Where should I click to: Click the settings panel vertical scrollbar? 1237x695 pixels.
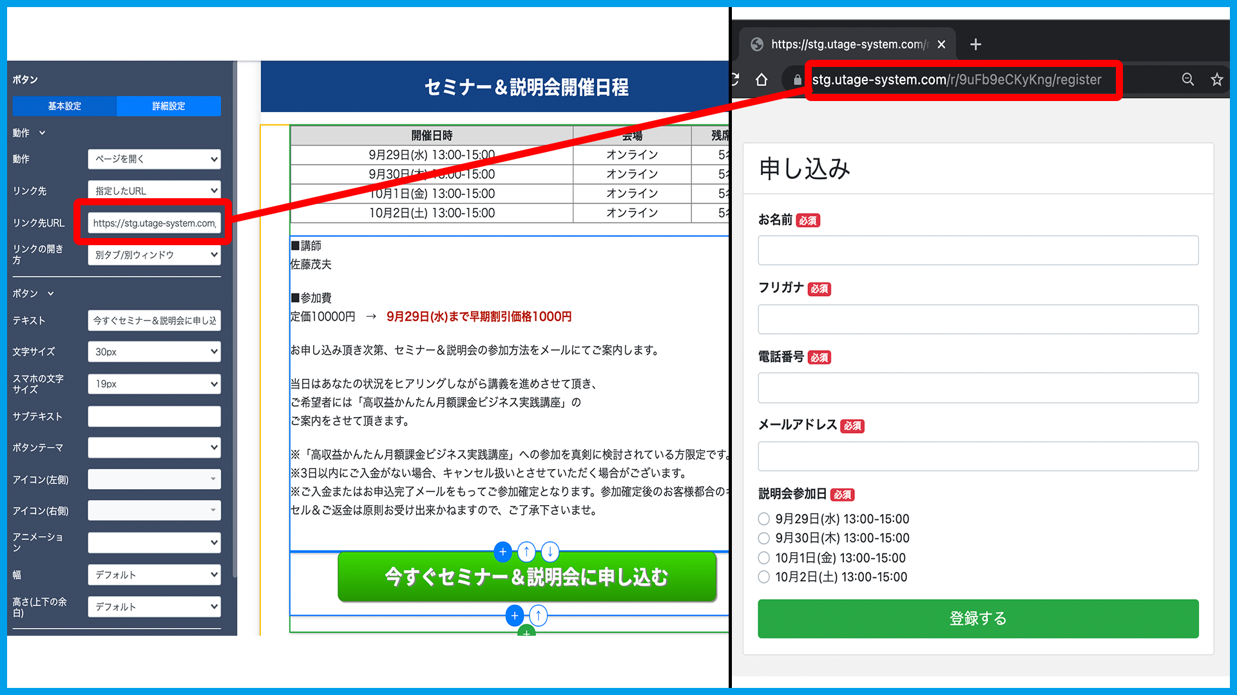coord(235,322)
